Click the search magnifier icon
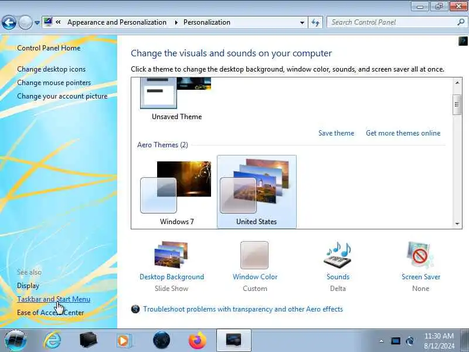Viewport: 469px width, 352px height. 461,22
